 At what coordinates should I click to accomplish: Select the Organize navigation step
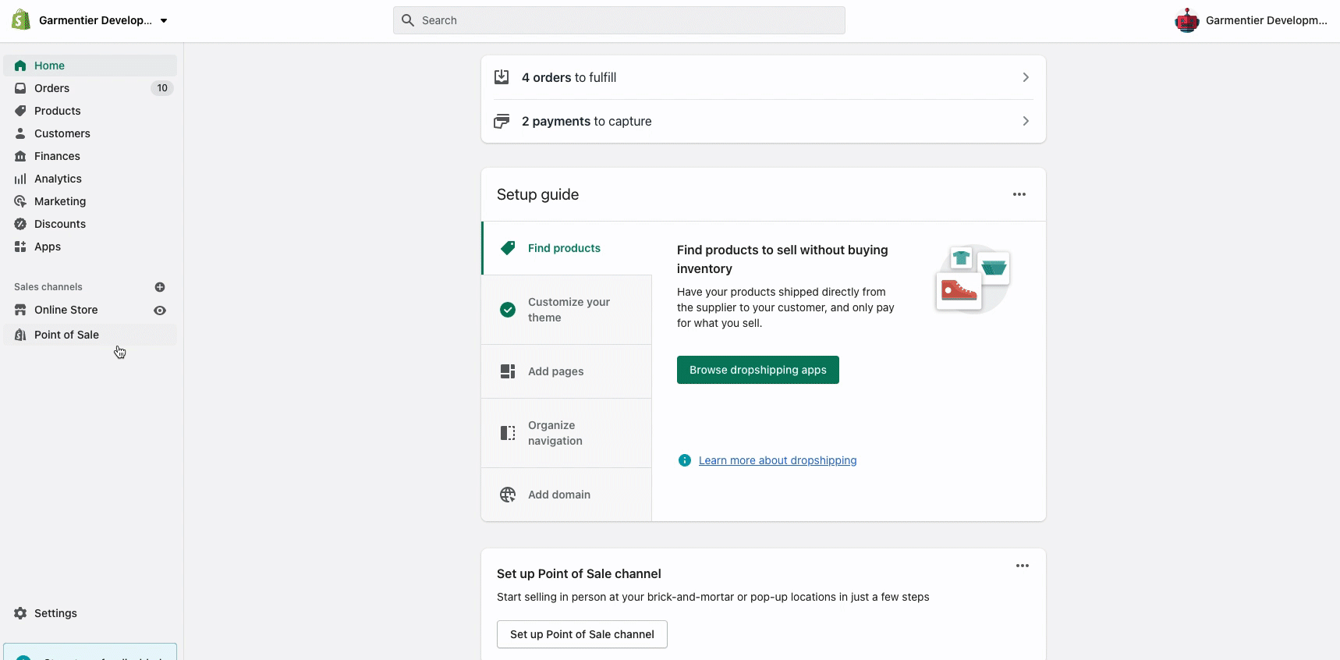click(x=567, y=433)
